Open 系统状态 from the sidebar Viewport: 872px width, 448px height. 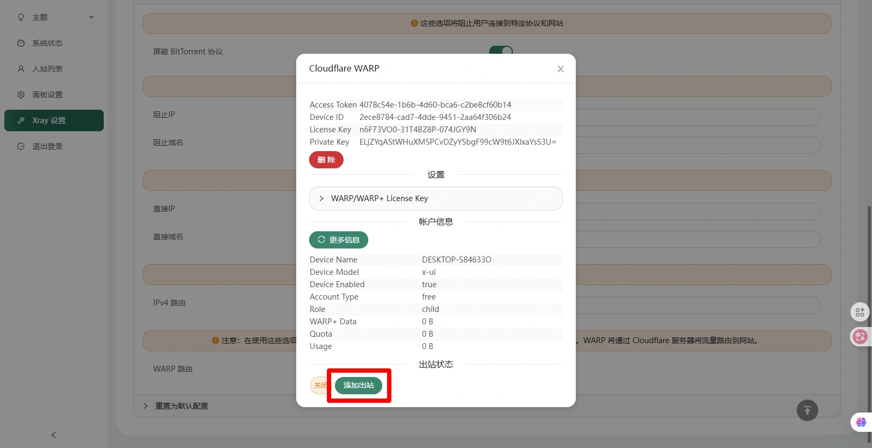coord(47,43)
